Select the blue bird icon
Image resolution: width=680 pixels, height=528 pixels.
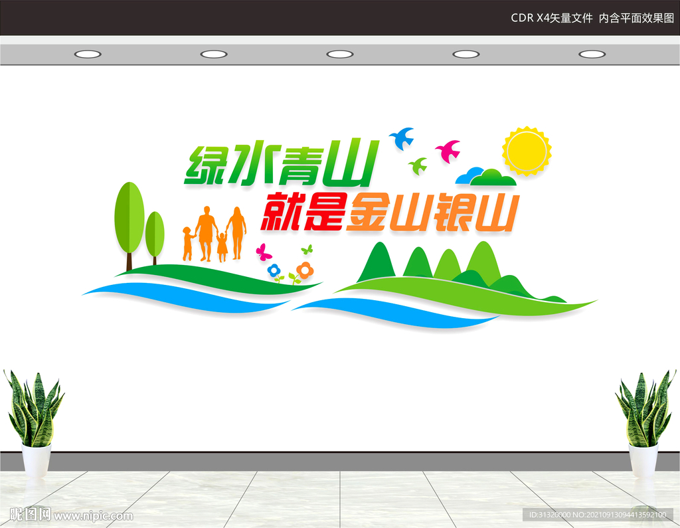click(x=401, y=140)
